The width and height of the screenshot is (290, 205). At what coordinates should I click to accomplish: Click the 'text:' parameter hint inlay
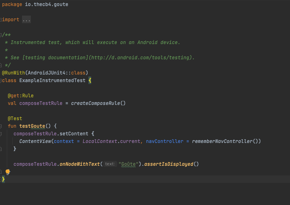[110, 164]
